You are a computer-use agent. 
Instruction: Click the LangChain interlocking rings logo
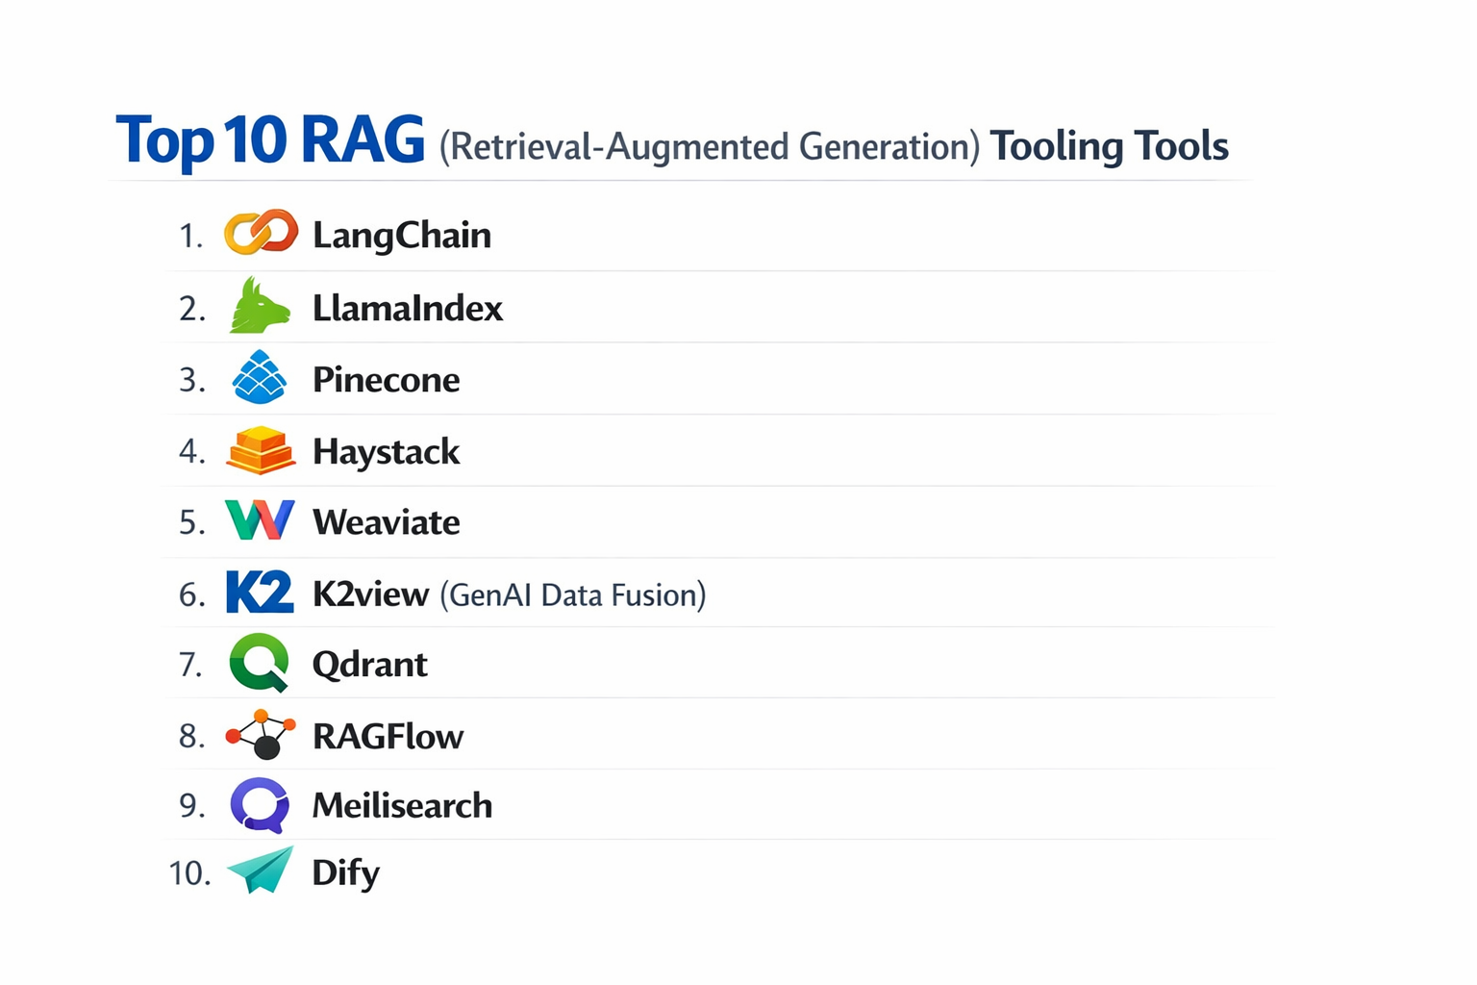tap(259, 231)
